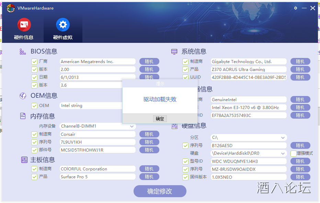Image resolution: width=320 pixels, height=203 pixels.
Task: Randomize the disk serial B126AE5D
Action: [300, 145]
